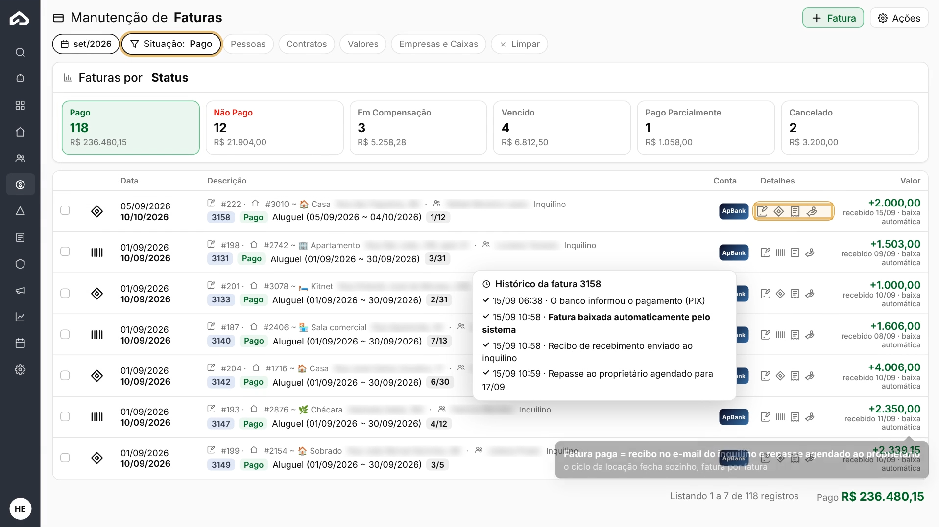This screenshot has width=939, height=527.
Task: Check the row checkbox for invoice 3140
Action: [x=65, y=334]
